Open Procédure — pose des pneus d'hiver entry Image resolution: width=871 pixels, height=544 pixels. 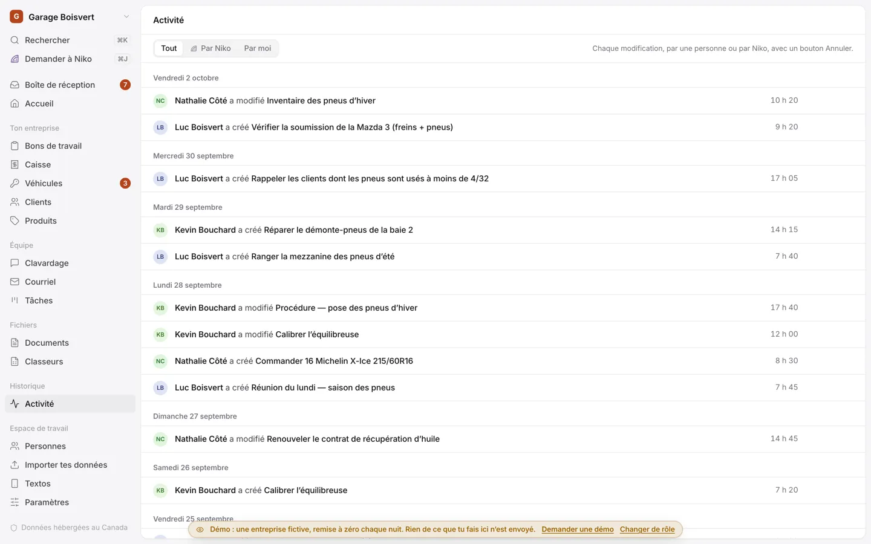coord(503,308)
